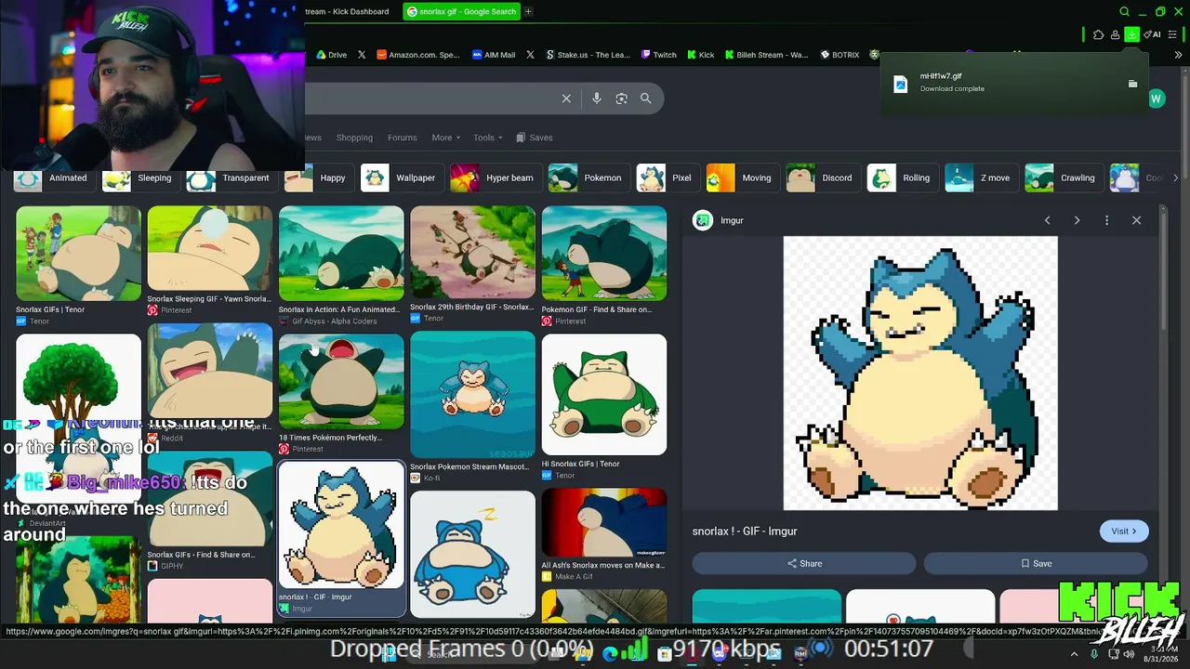
Task: Submit search with the magnifier icon
Action: point(646,98)
